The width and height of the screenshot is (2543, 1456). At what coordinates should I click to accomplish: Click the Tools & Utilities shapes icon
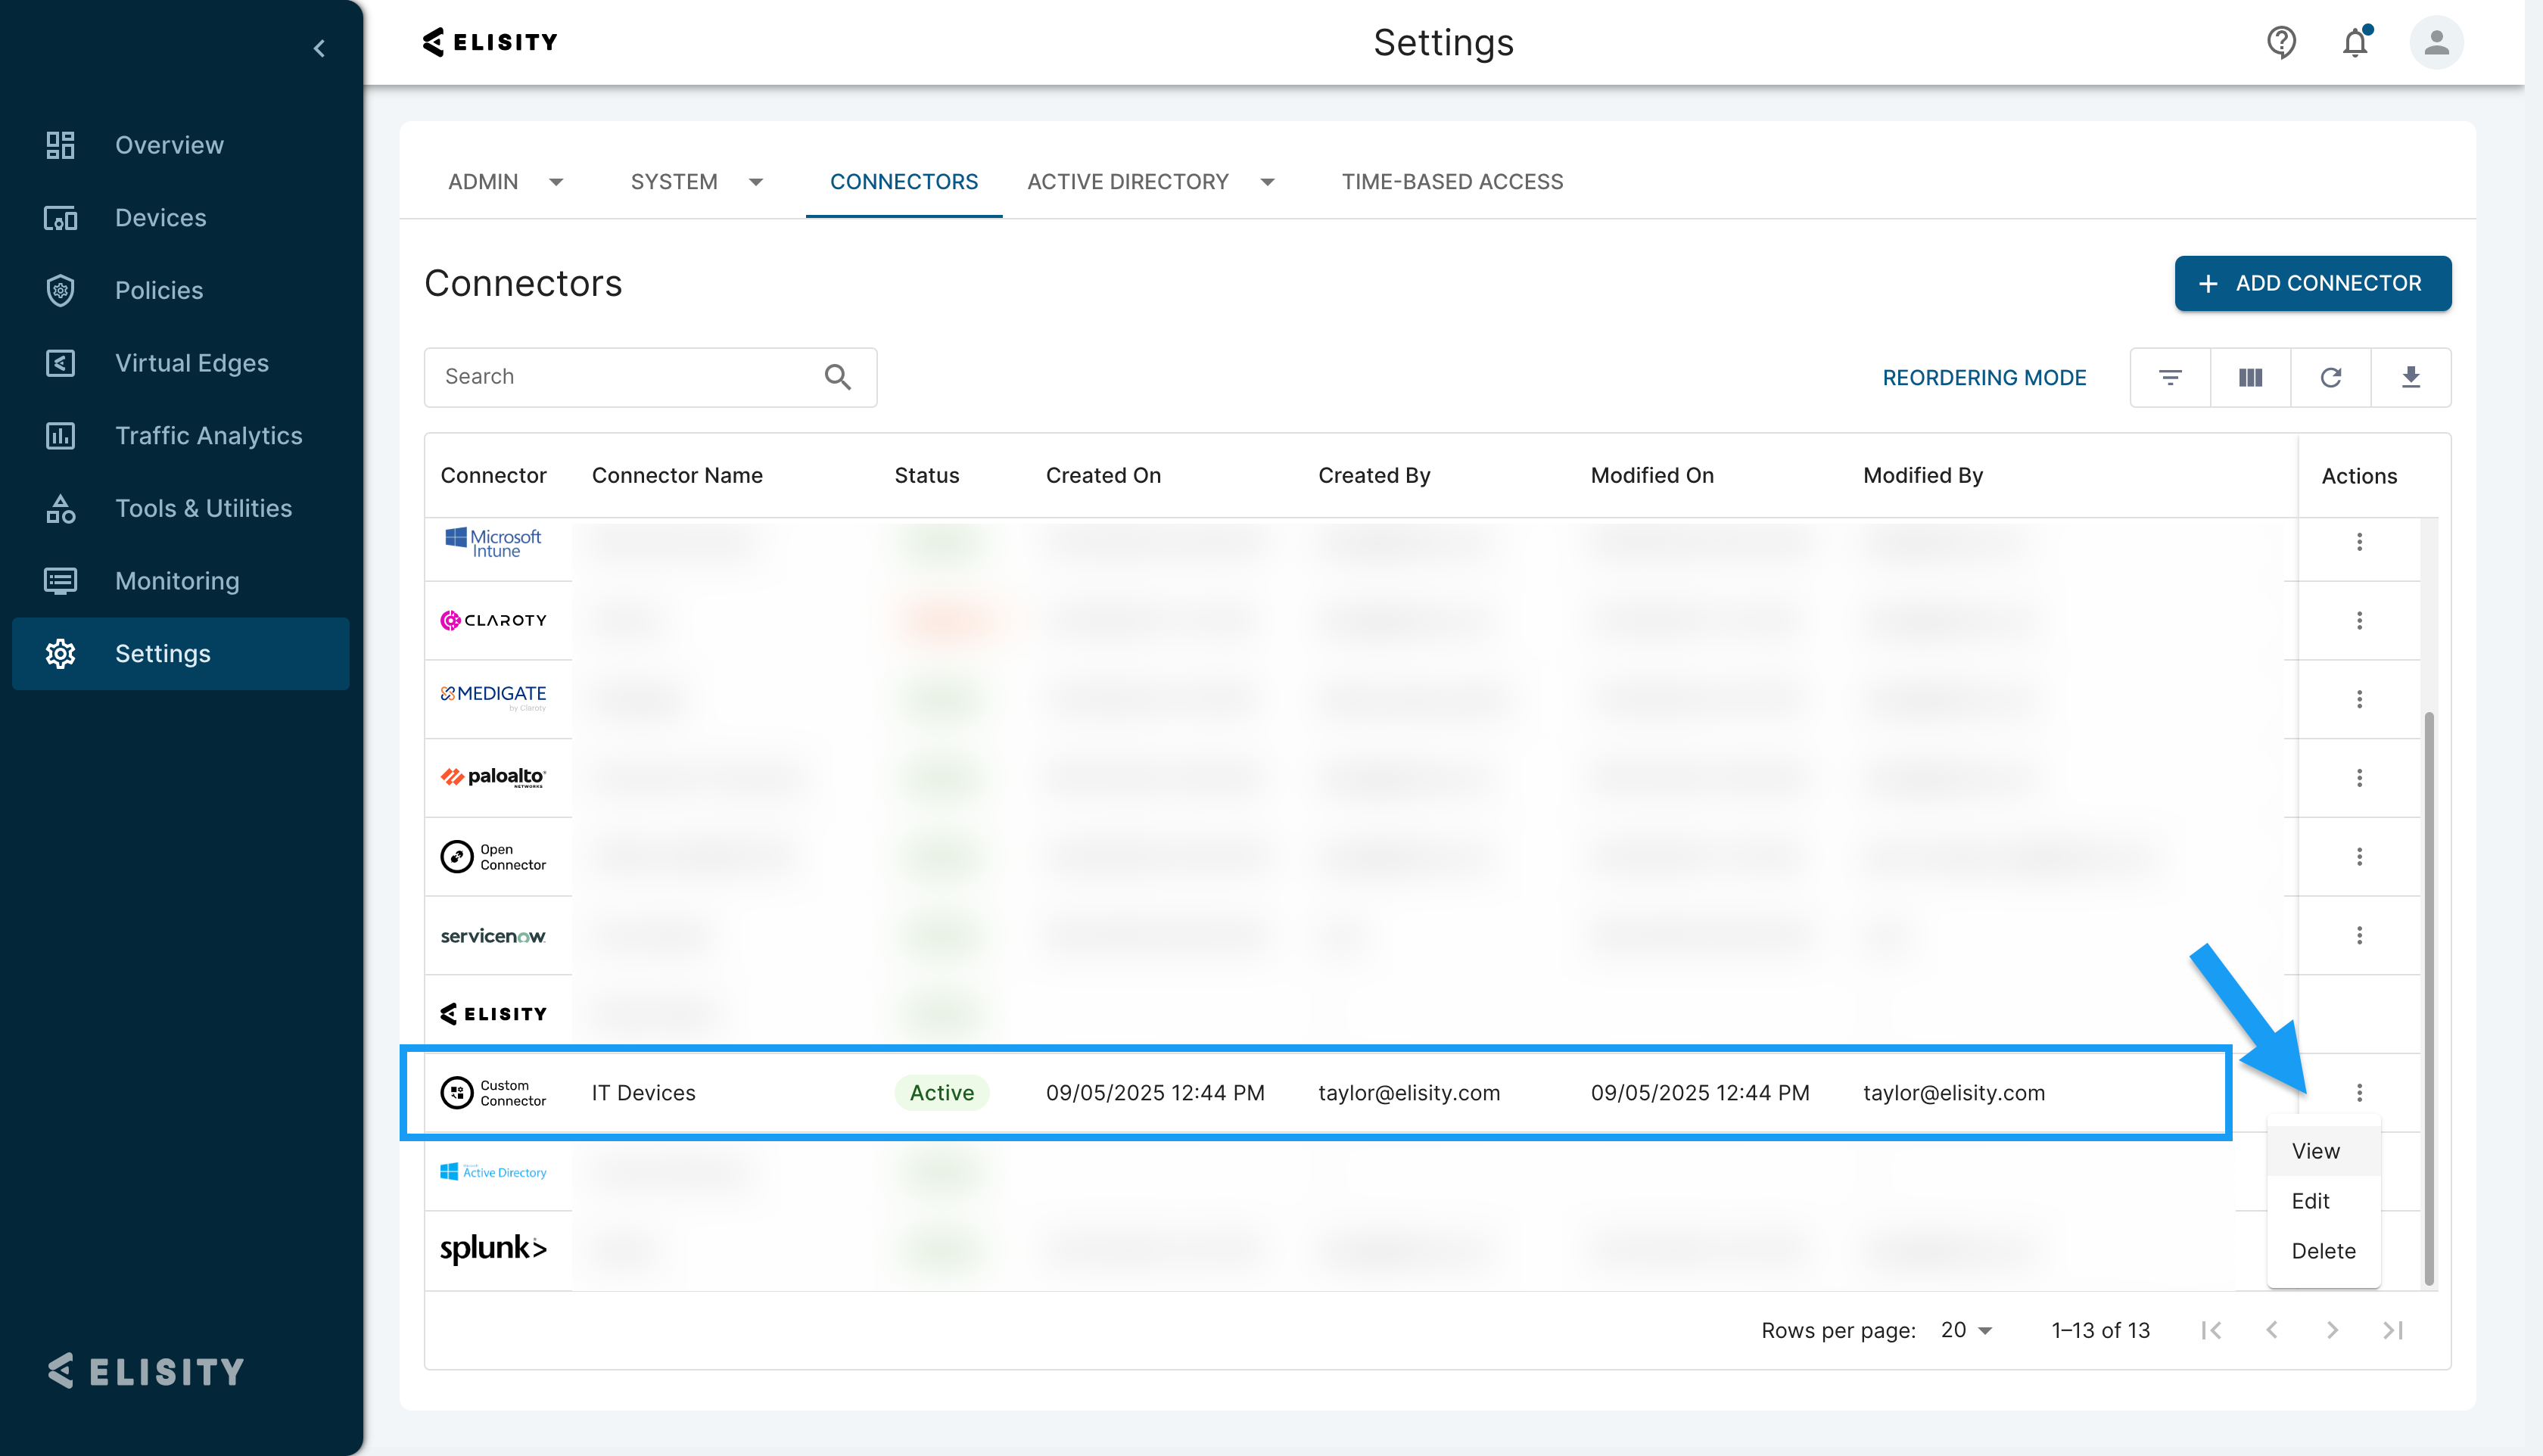[60, 509]
